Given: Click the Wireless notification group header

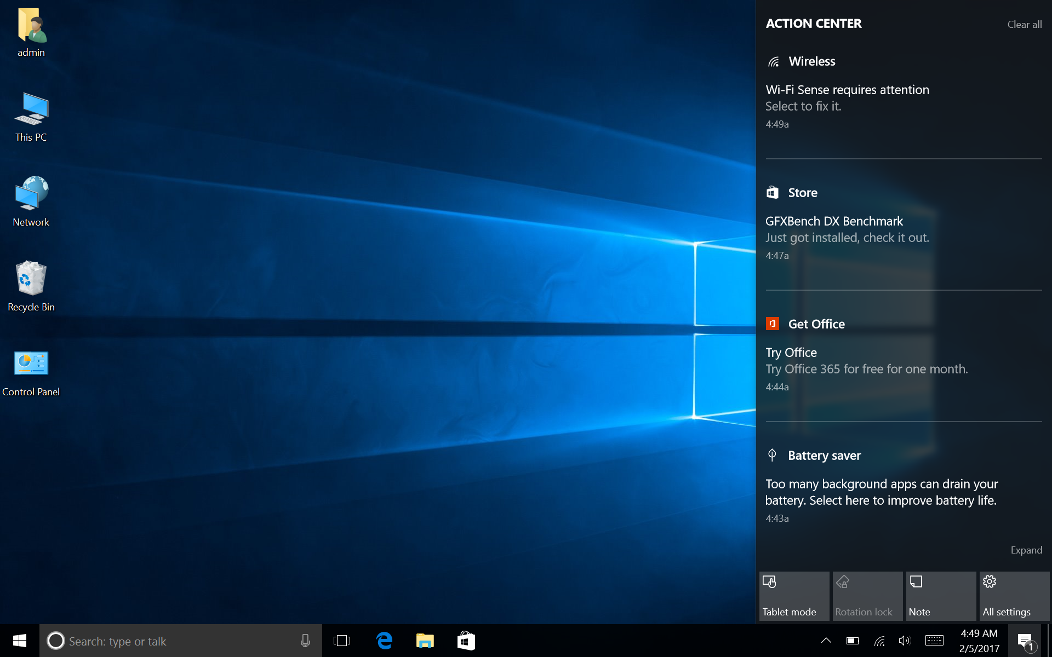Looking at the screenshot, I should coord(812,61).
